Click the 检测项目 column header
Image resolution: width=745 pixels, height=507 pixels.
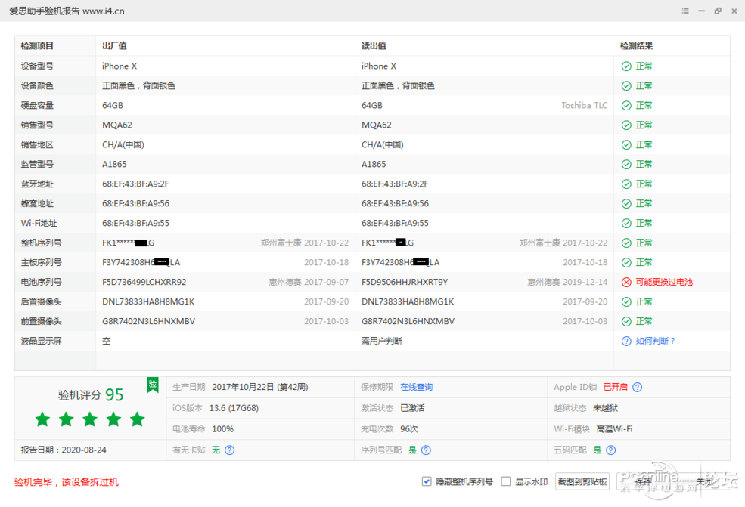pyautogui.click(x=37, y=46)
